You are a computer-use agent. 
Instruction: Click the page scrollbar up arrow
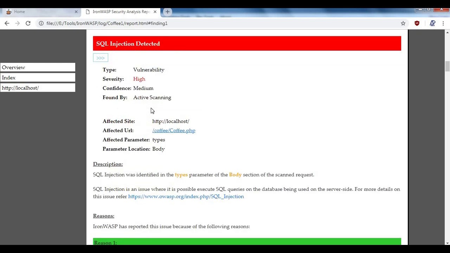point(447,32)
